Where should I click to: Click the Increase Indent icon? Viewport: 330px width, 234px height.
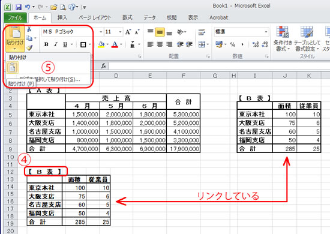coord(189,44)
